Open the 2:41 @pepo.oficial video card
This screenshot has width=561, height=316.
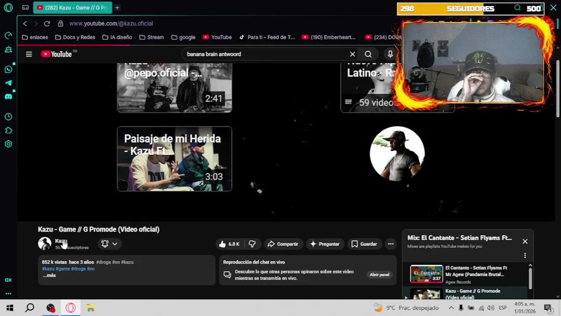pos(174,88)
